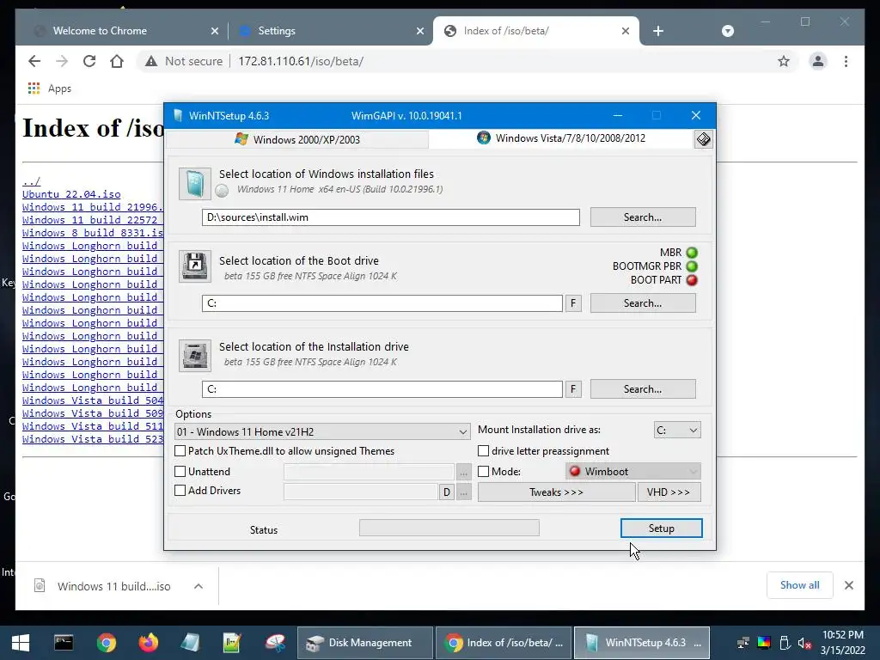
Task: Enable the Mode checkbox
Action: [483, 472]
